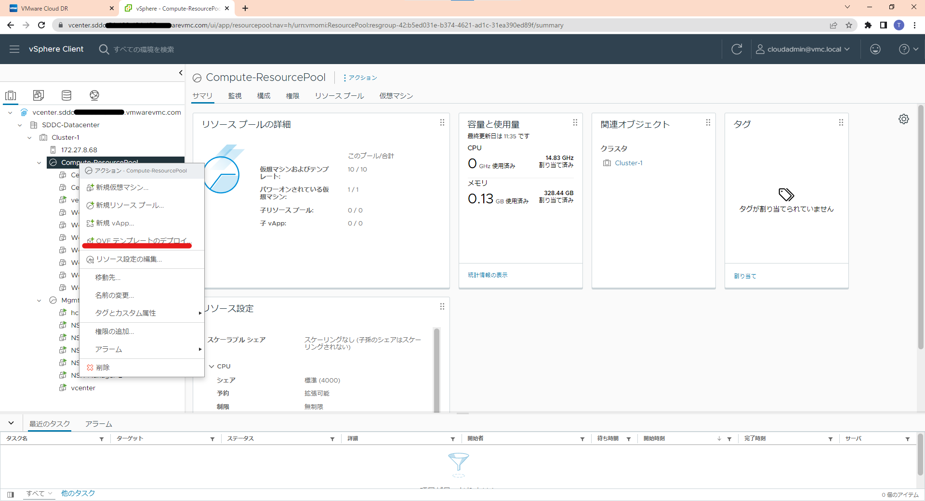925x501 pixels.
Task: Open the browser extensions puzzle icon
Action: pos(868,25)
